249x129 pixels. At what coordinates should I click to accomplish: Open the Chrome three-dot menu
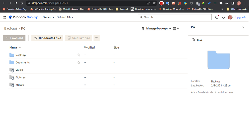(245, 3)
